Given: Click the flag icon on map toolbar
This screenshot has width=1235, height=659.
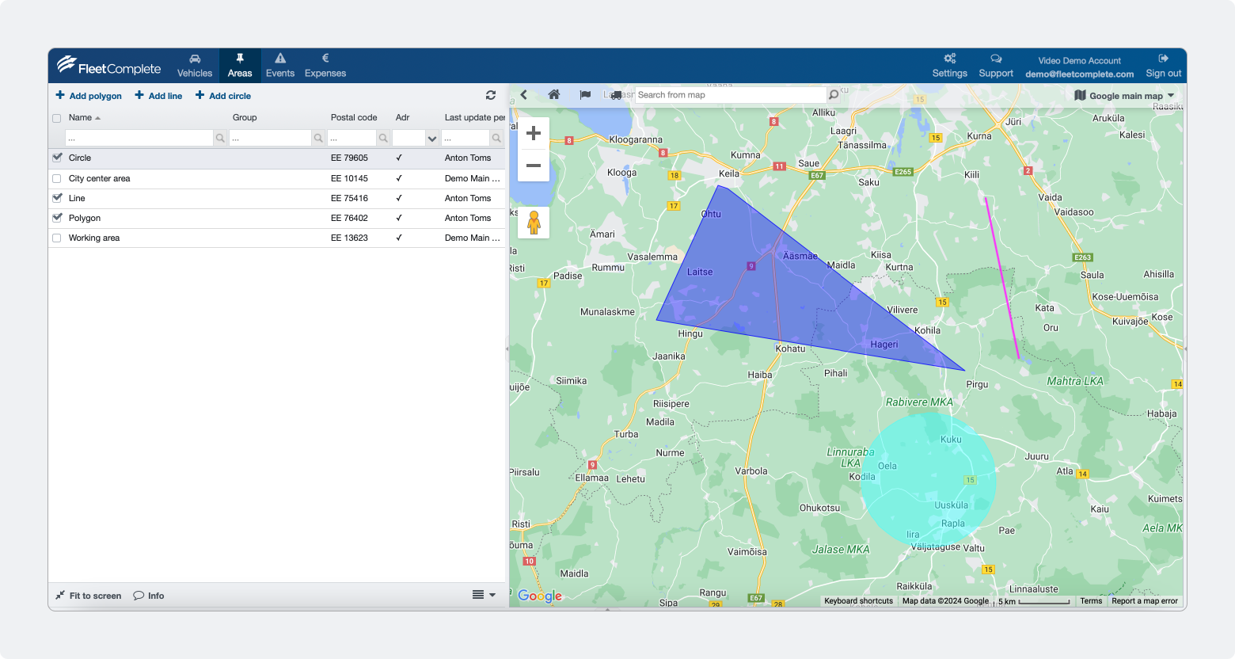Looking at the screenshot, I should coord(585,95).
